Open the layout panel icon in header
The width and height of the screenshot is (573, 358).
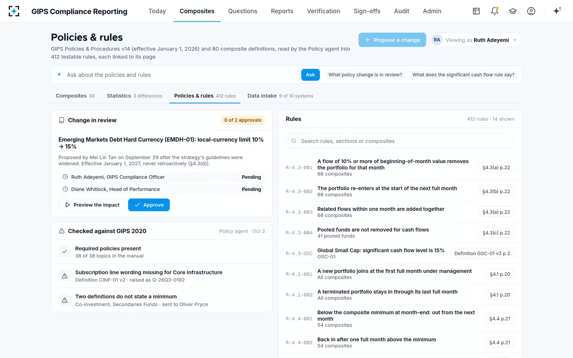coord(476,11)
